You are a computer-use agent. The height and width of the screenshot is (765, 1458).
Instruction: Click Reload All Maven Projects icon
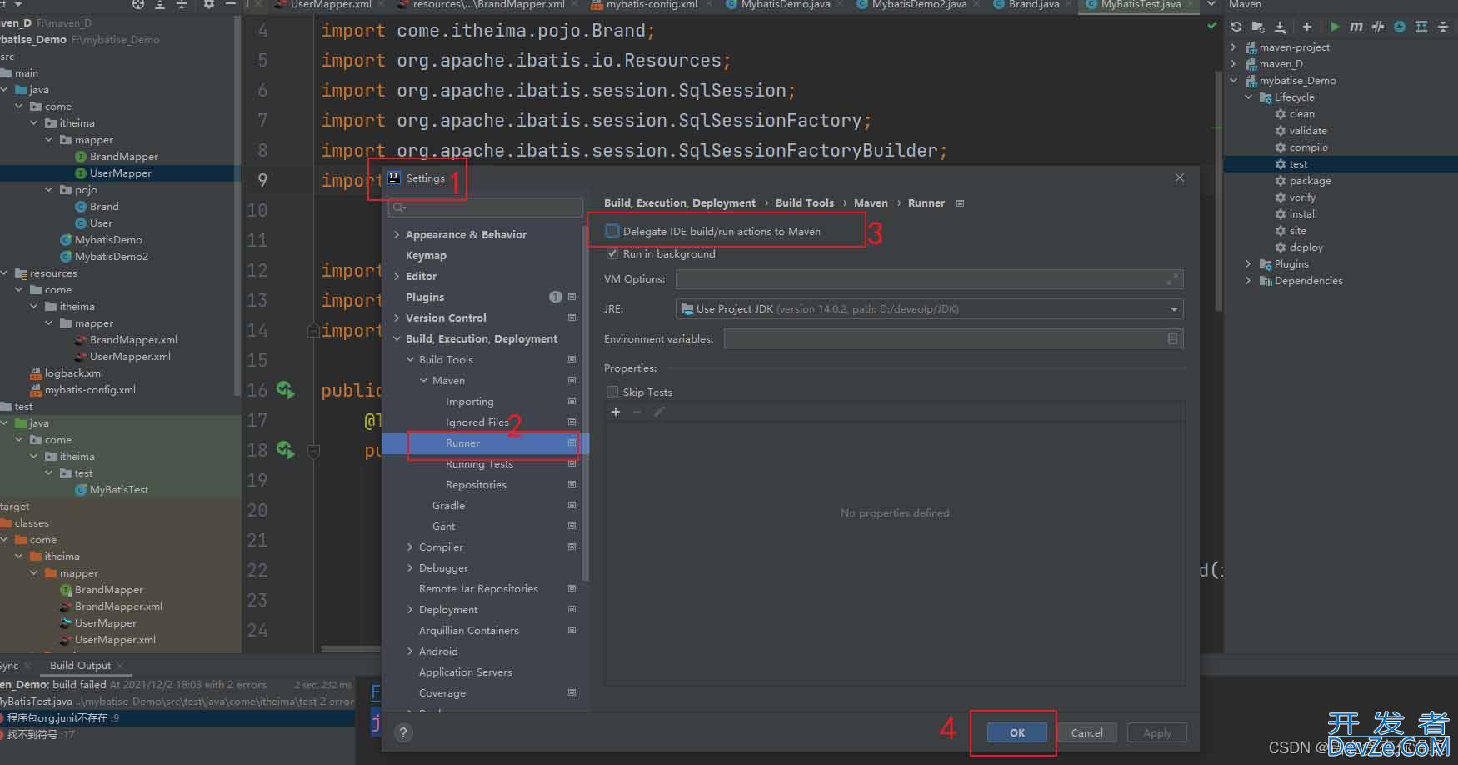[1236, 27]
